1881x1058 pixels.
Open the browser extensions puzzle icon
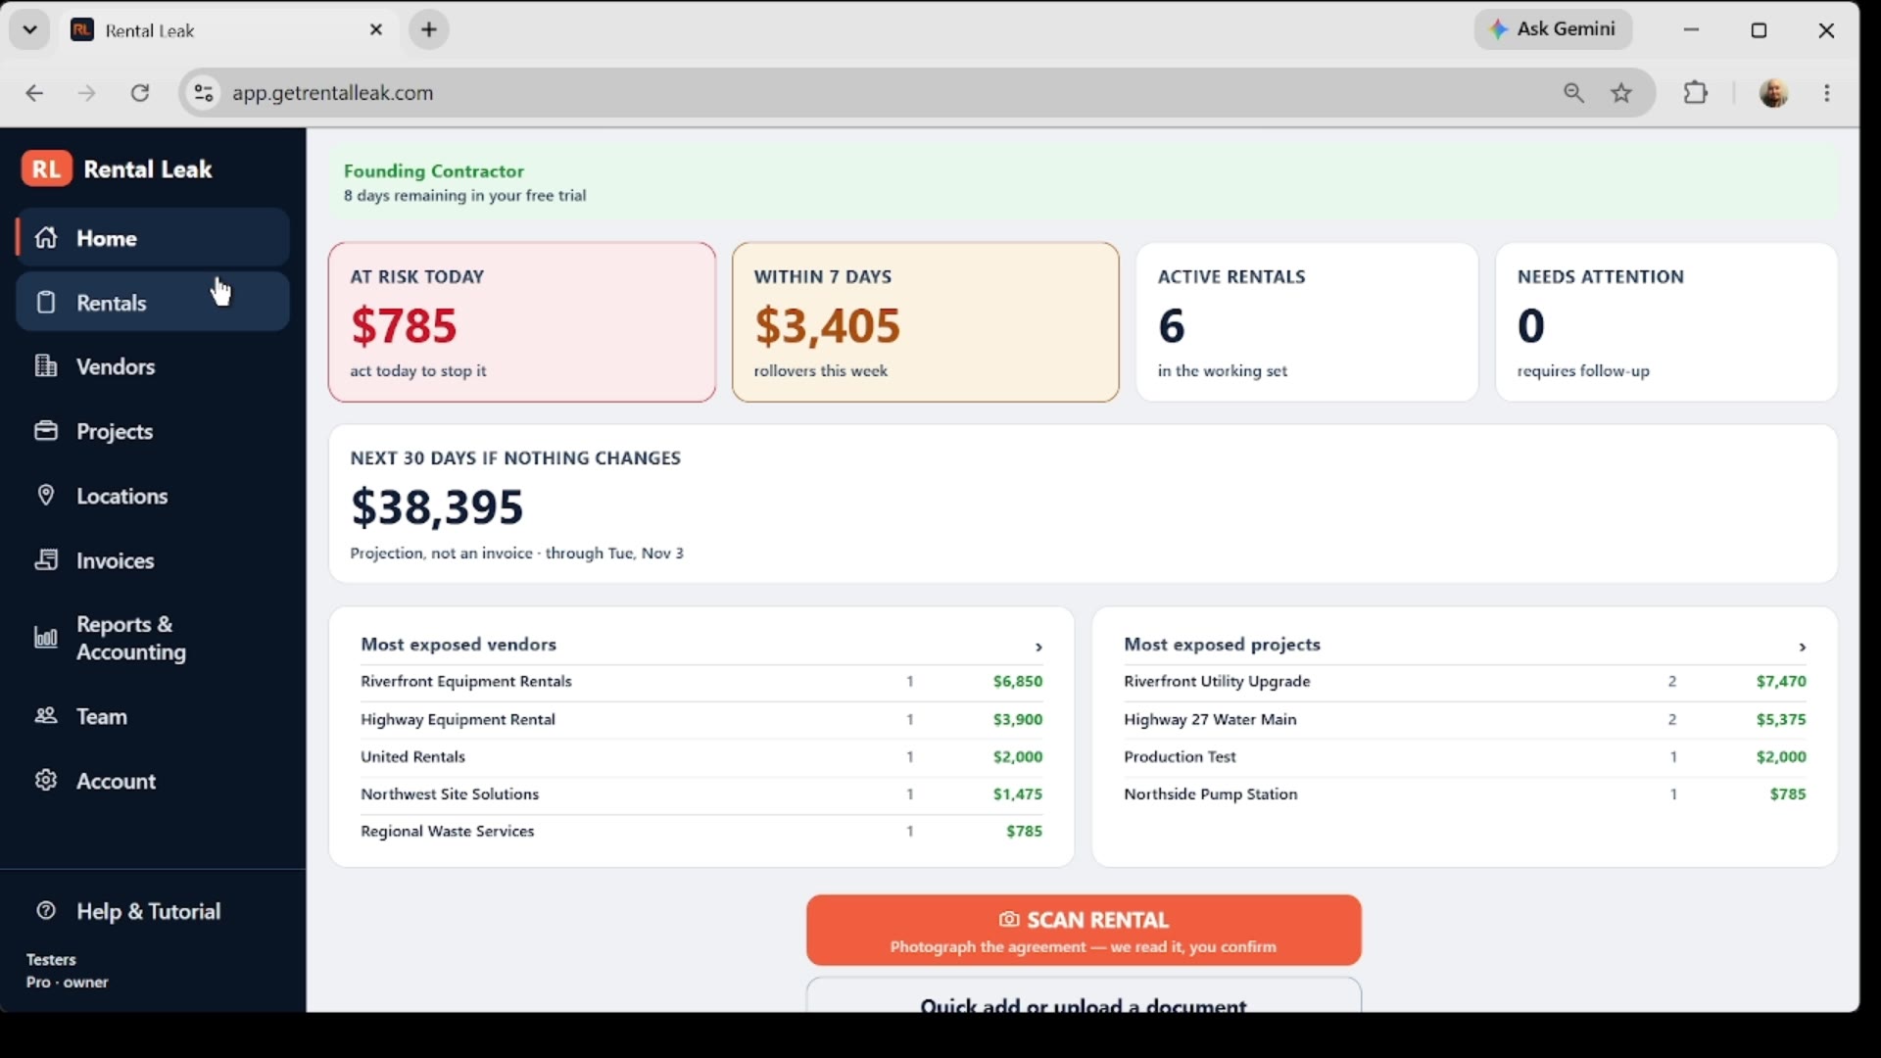click(x=1696, y=93)
